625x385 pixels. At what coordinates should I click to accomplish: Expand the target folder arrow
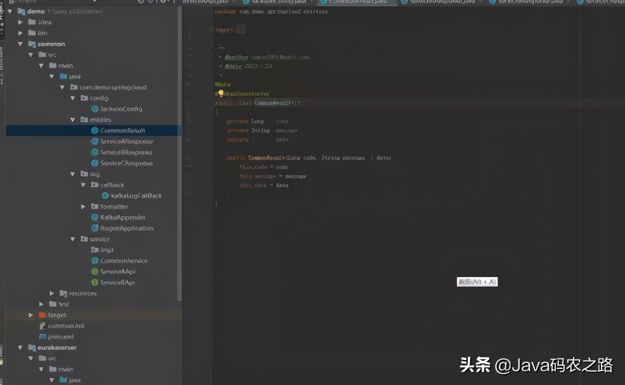[31, 315]
